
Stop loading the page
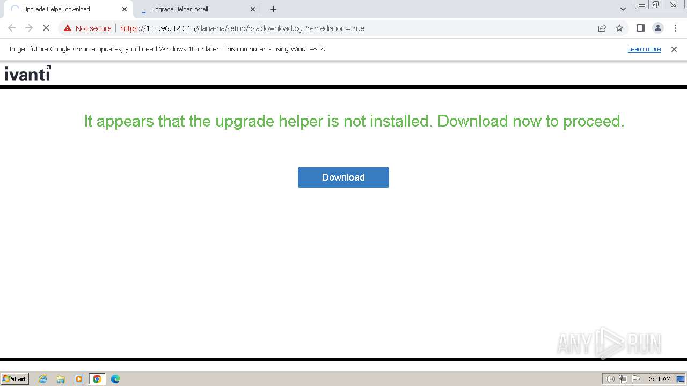(x=46, y=28)
